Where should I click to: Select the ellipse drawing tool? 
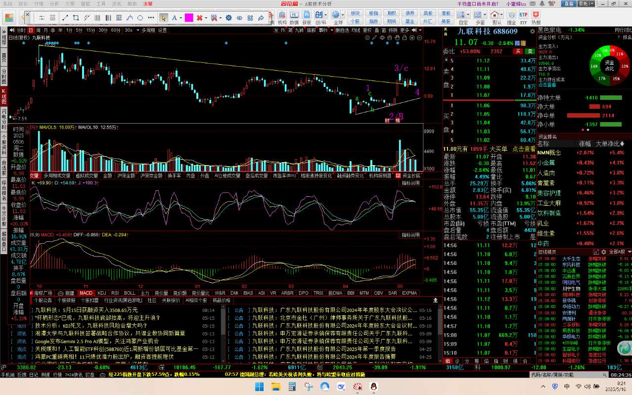[x=140, y=18]
